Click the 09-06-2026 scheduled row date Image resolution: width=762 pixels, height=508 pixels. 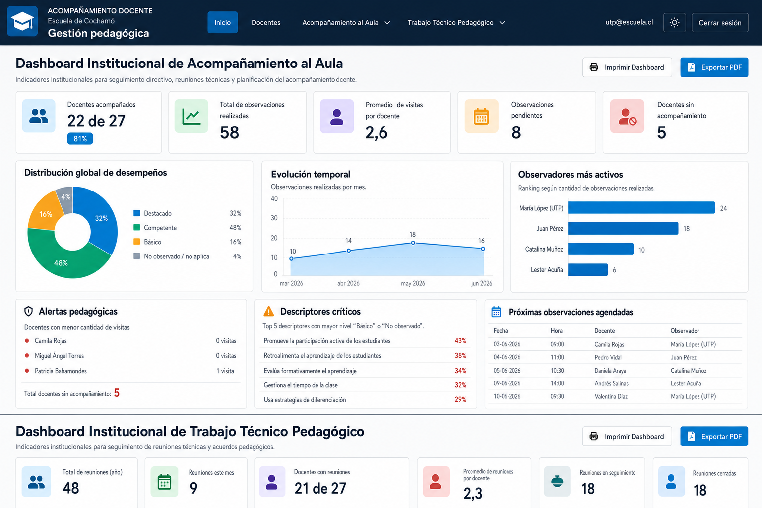(507, 383)
